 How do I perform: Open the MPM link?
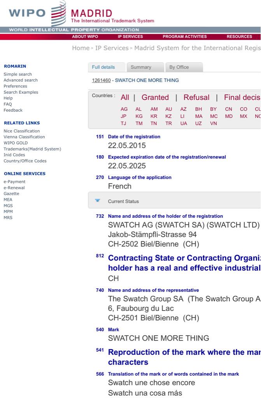pyautogui.click(x=8, y=212)
